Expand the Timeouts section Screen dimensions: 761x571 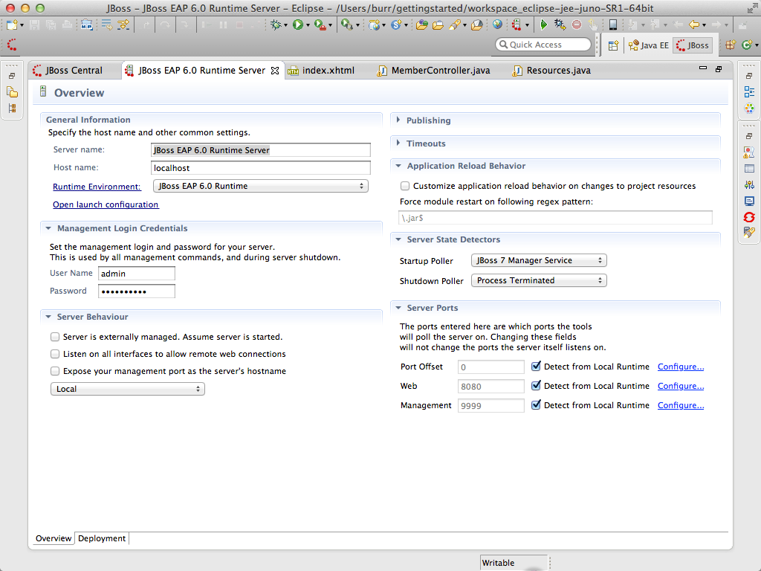[x=398, y=143]
